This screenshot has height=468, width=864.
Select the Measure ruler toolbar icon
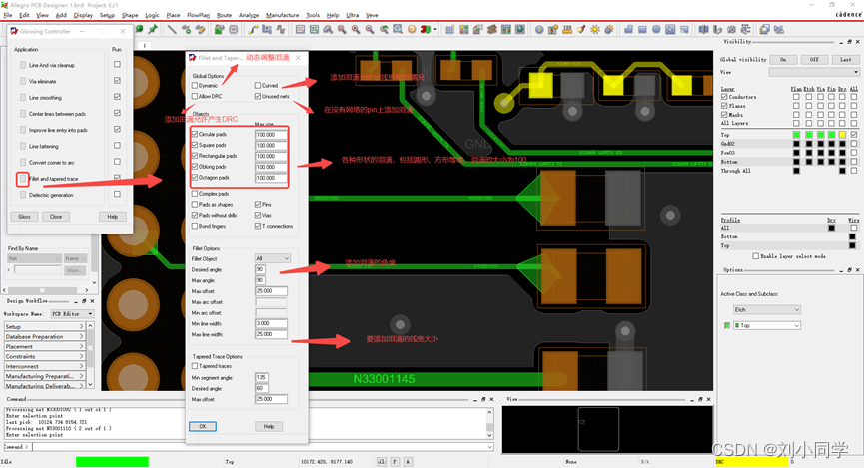pos(566,29)
